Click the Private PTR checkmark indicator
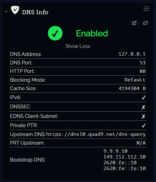Viewport: 156px width, 182px height. [143, 125]
